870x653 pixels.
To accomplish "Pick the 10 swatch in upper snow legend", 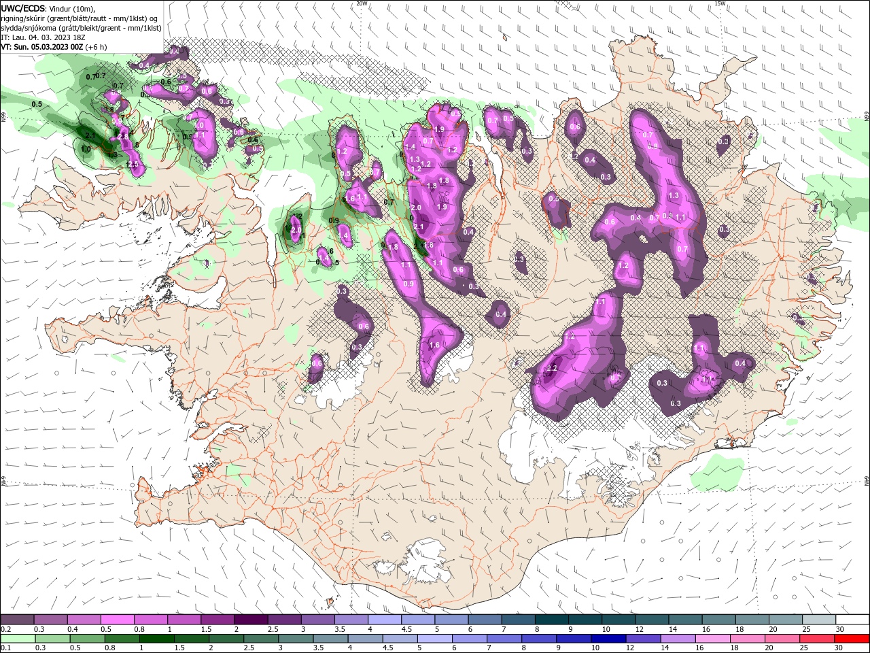I will [x=619, y=619].
